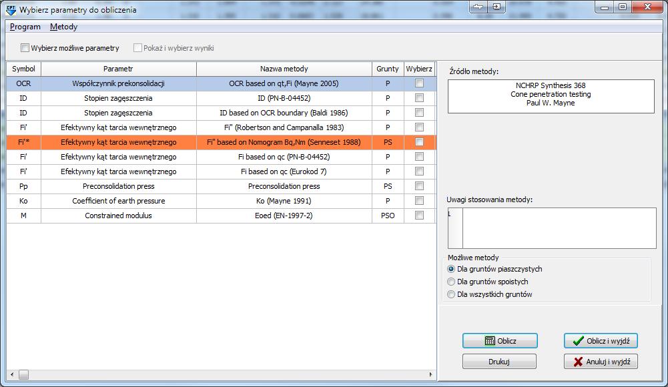
Task: Click the horizontal scrollbar thumb
Action: 24,374
